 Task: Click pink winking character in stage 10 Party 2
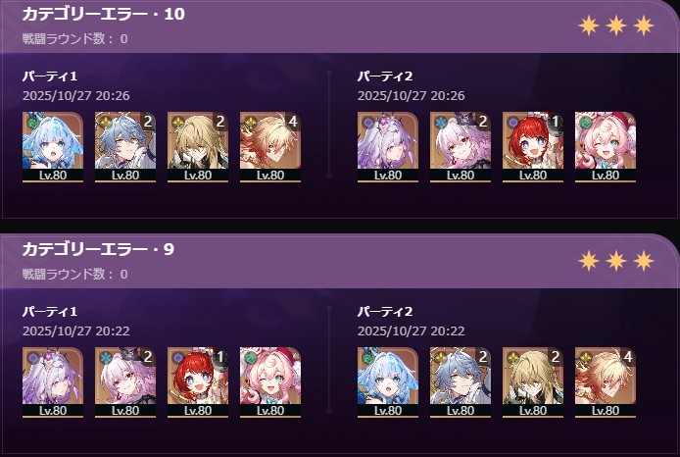pyautogui.click(x=606, y=147)
